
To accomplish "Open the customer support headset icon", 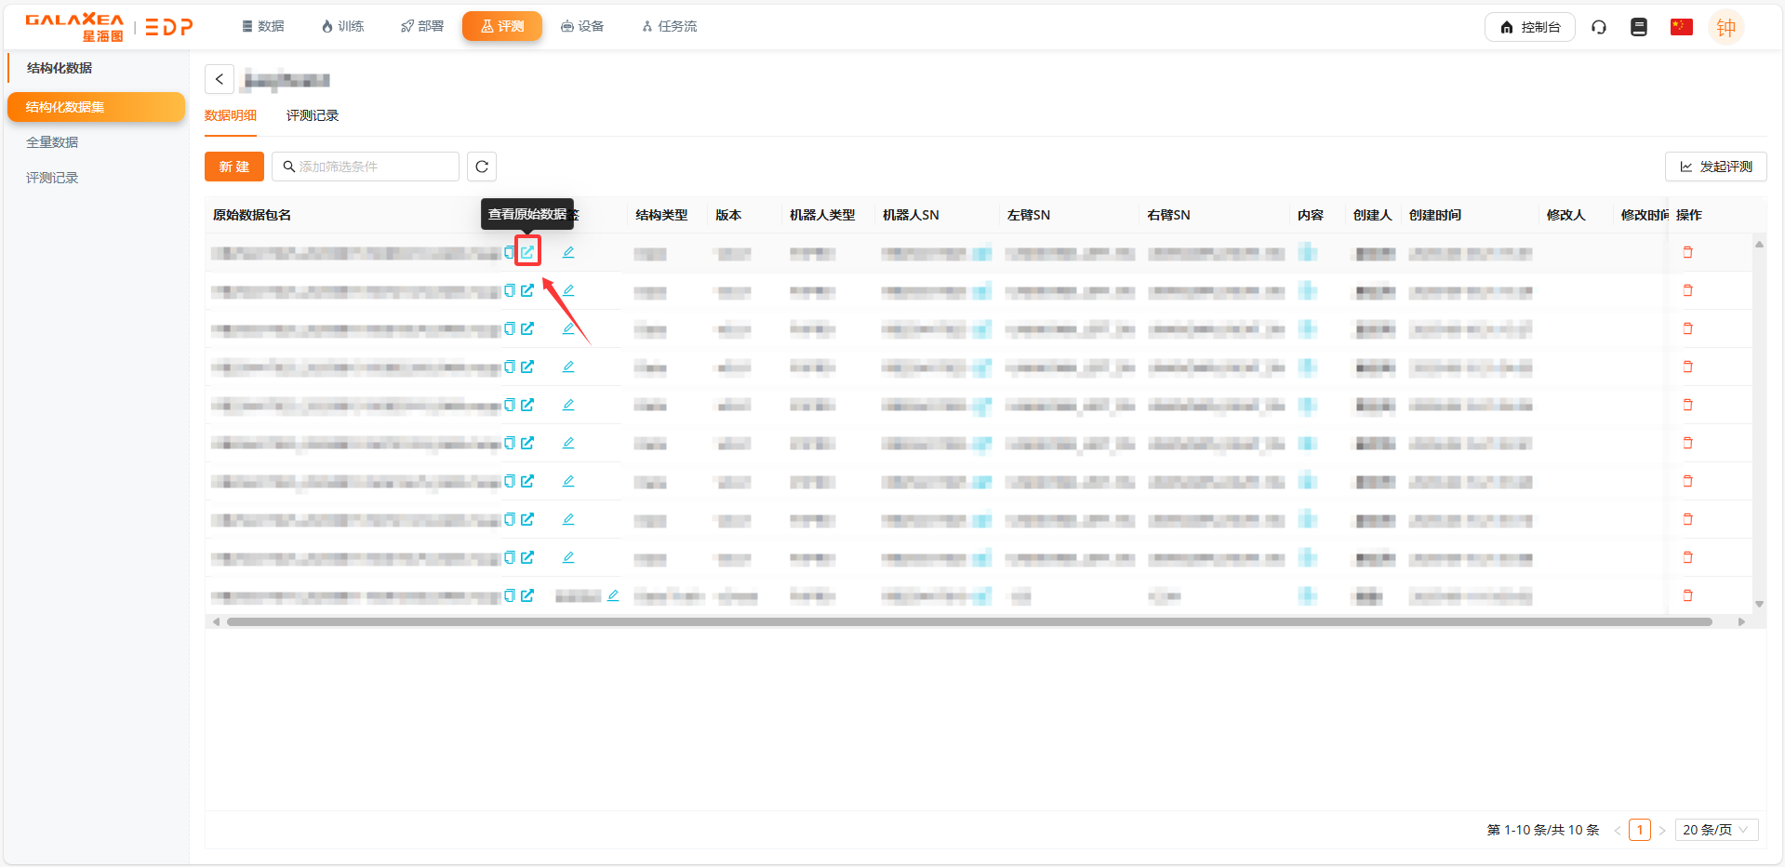I will pyautogui.click(x=1599, y=27).
